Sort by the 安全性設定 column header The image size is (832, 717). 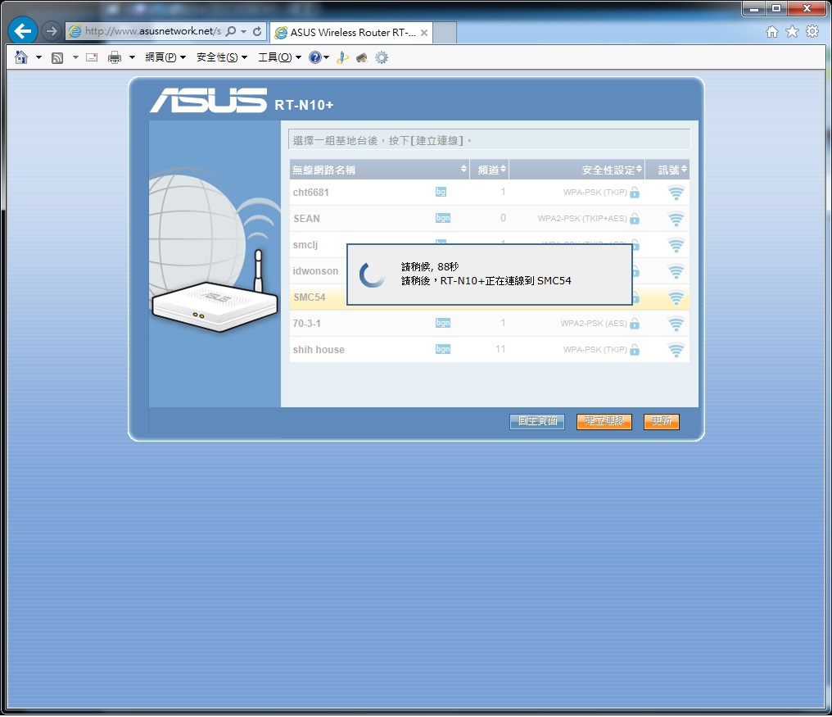tap(577, 170)
